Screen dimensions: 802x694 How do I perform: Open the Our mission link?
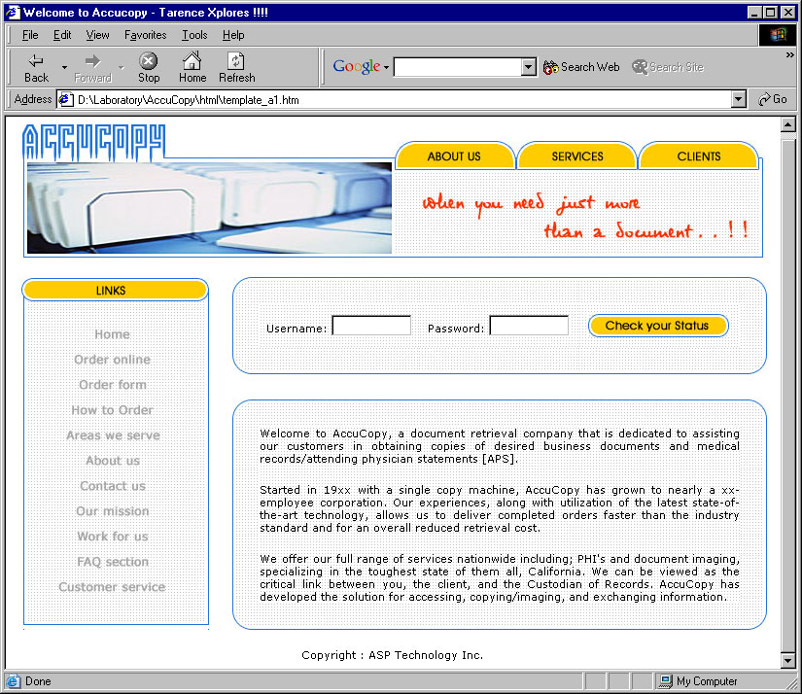tap(113, 511)
